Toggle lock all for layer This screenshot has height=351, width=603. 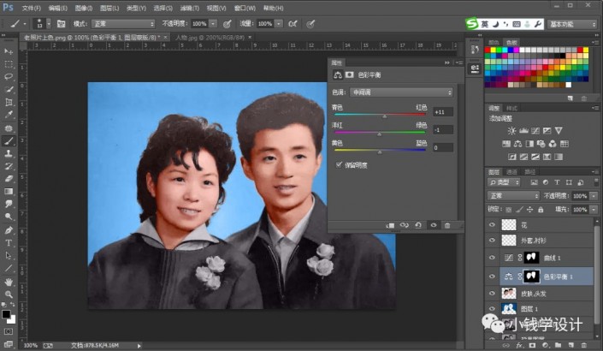tap(541, 210)
